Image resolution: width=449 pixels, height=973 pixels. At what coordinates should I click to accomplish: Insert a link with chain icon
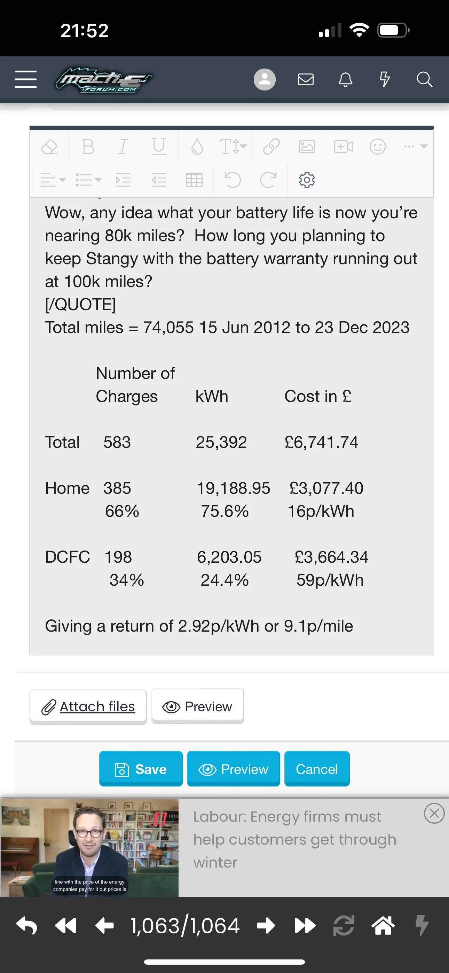[271, 147]
